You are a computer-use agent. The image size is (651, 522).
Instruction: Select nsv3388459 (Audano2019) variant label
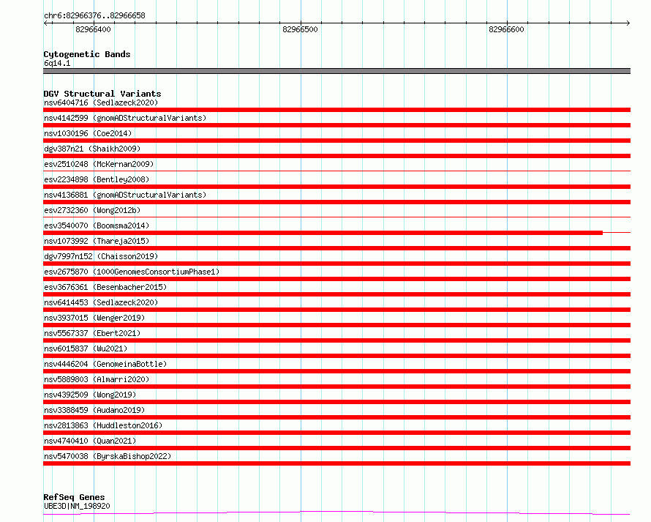pos(94,410)
